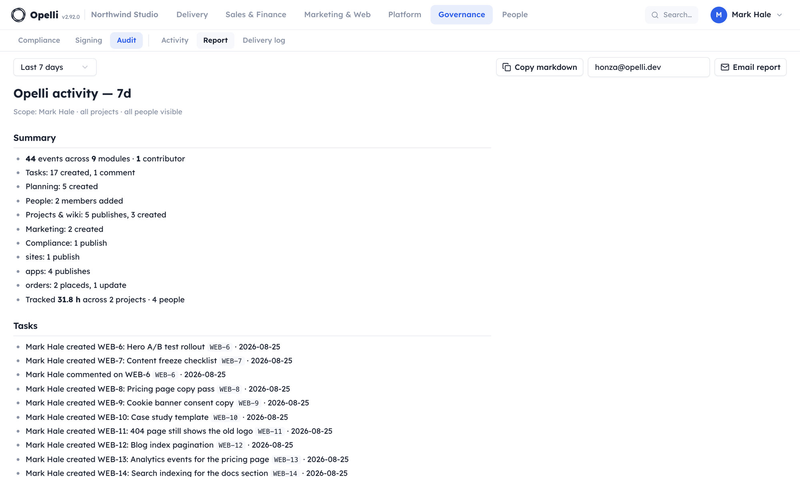The width and height of the screenshot is (800, 477).
Task: Click 'People: 2 members added' line
Action: click(74, 201)
